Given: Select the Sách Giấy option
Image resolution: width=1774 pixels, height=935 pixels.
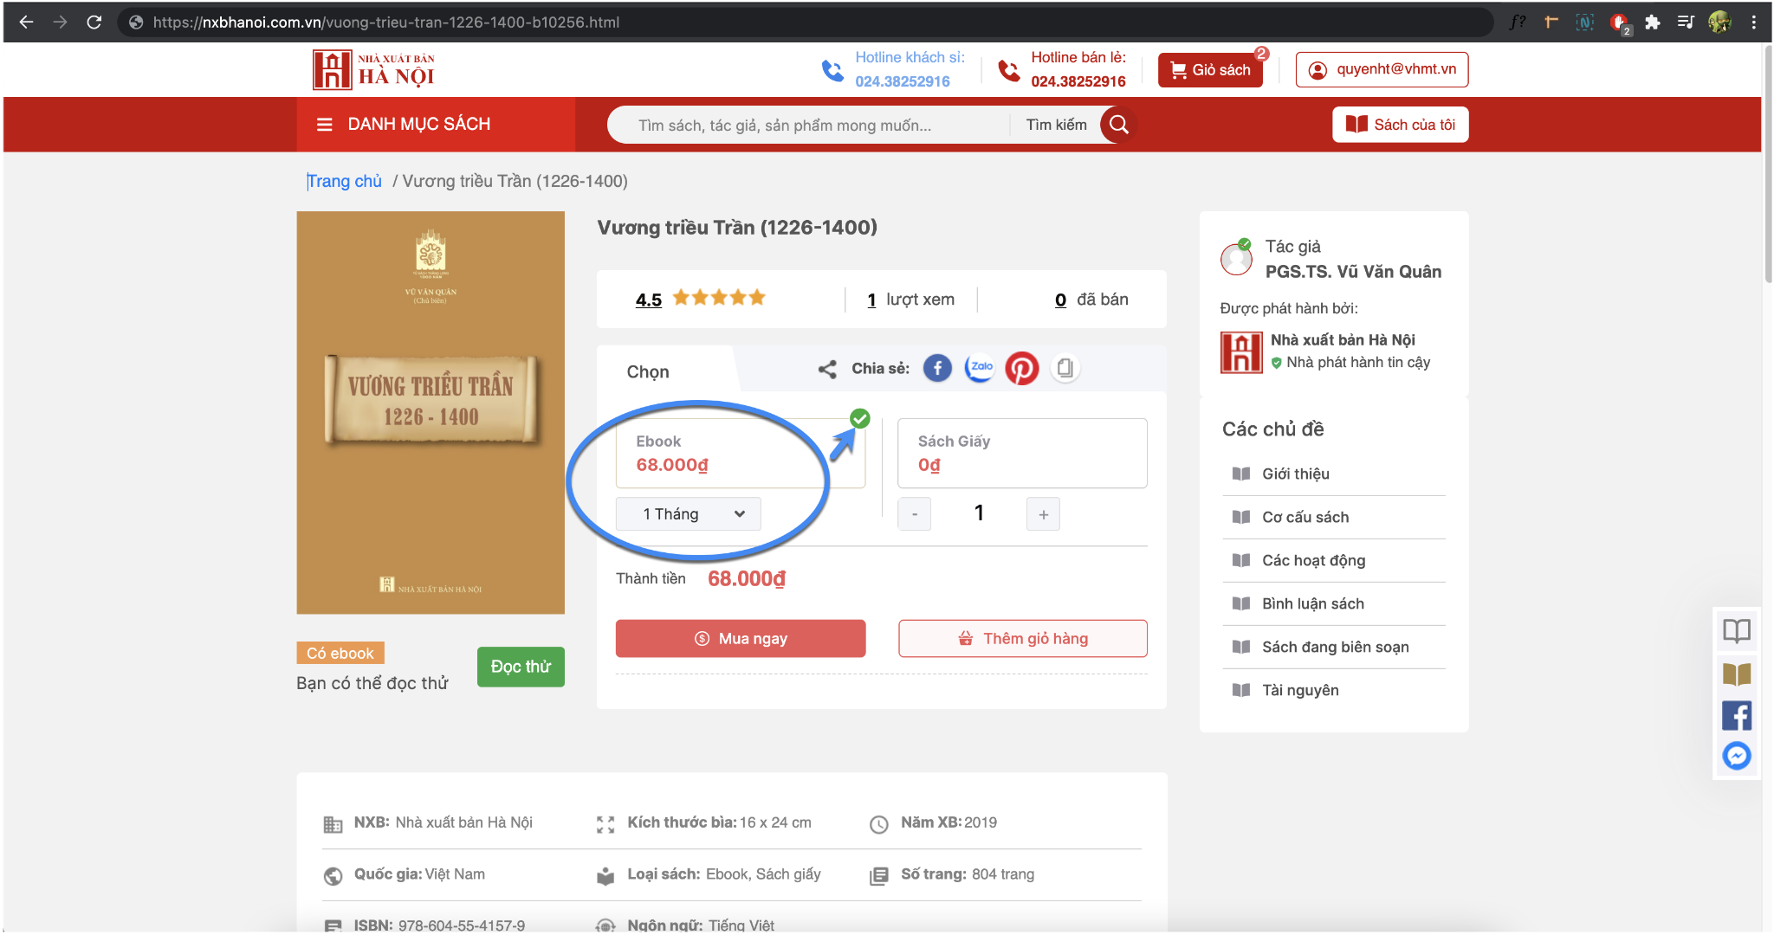Looking at the screenshot, I should [x=1022, y=453].
